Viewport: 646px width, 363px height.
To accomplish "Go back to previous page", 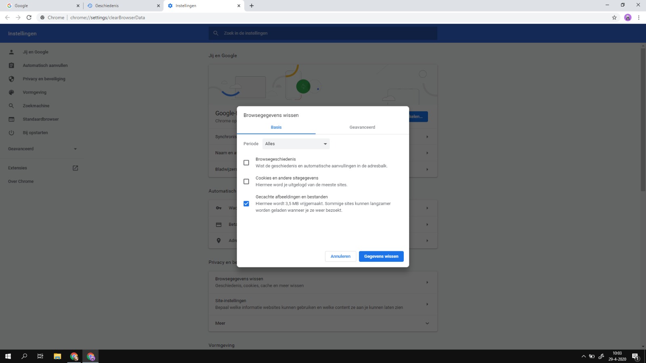I will click(x=7, y=17).
